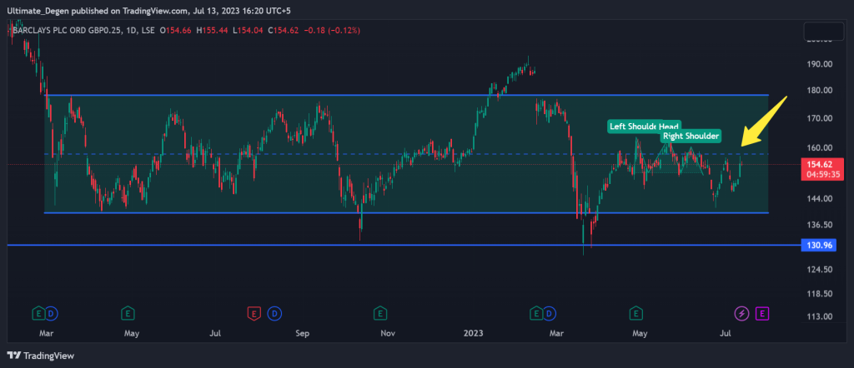Screen dimensions: 854x368
Task: Click the 170.00 price axis label
Action: click(818, 118)
